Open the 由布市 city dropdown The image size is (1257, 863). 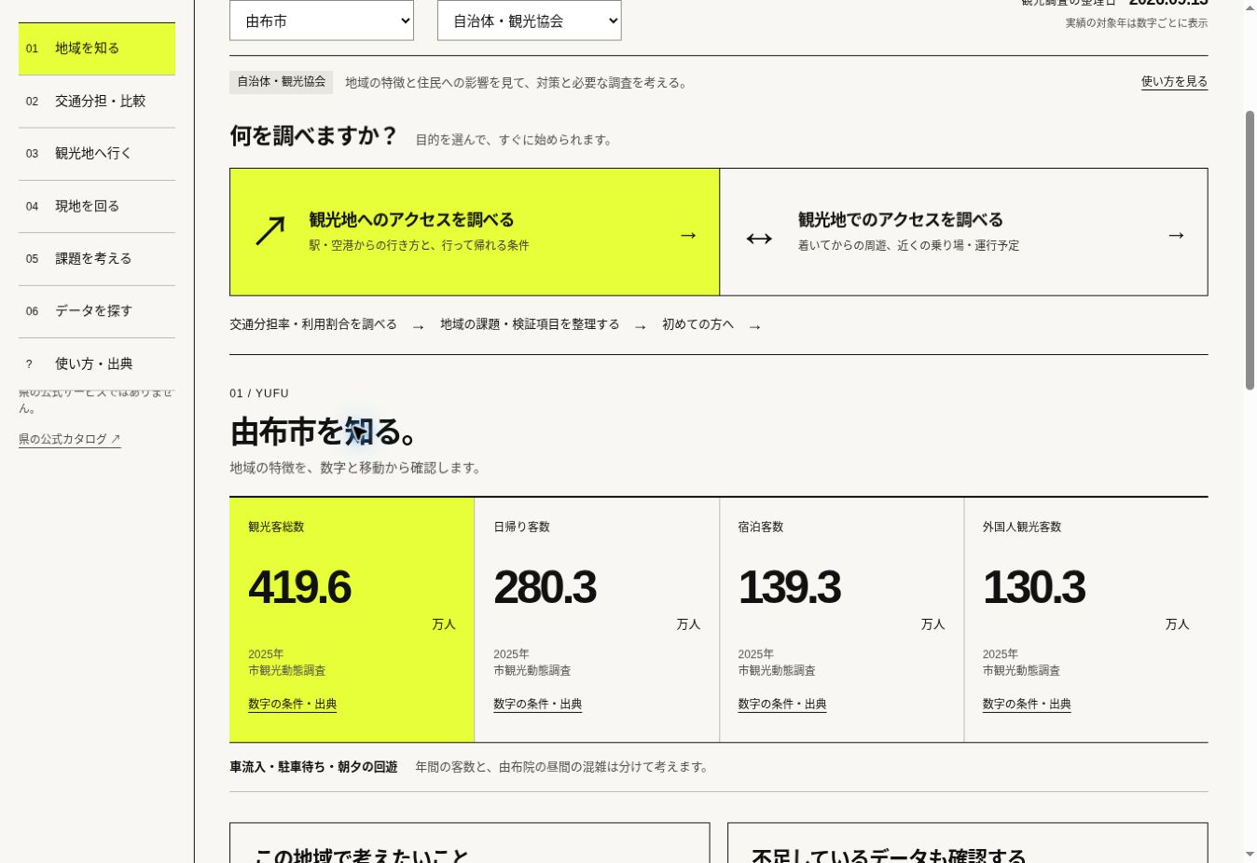pos(322,21)
